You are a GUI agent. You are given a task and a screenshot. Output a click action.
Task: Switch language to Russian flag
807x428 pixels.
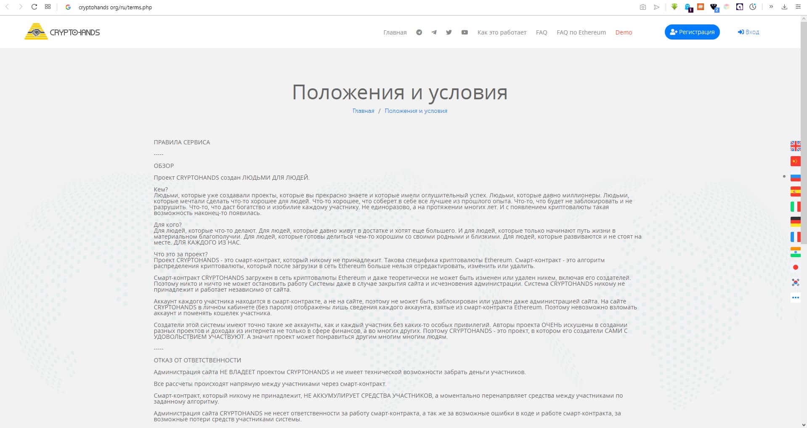(x=795, y=176)
